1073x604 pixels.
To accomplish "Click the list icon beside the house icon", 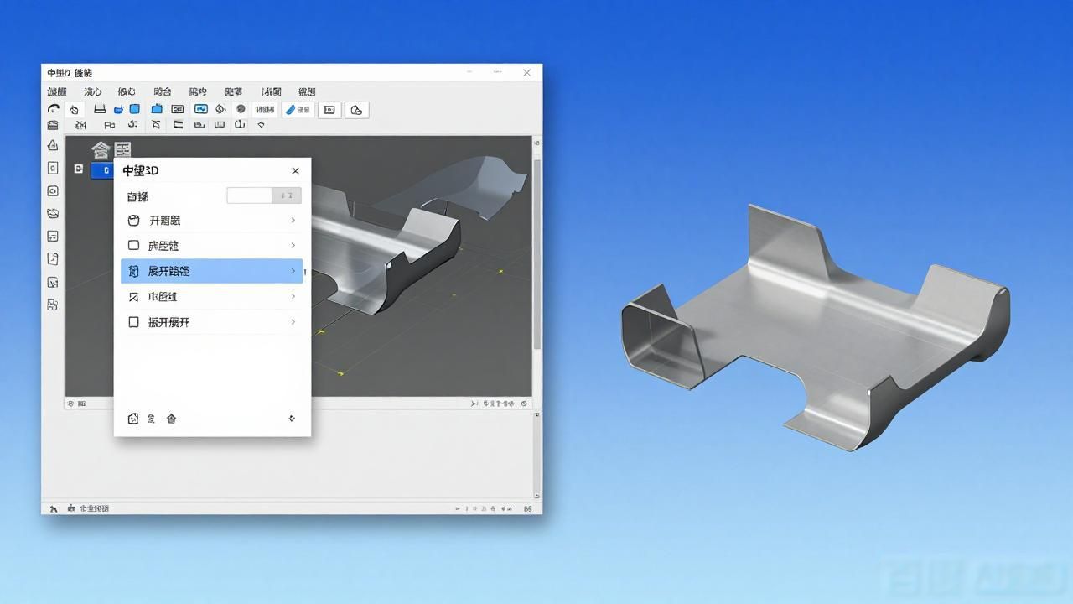I will point(123,150).
